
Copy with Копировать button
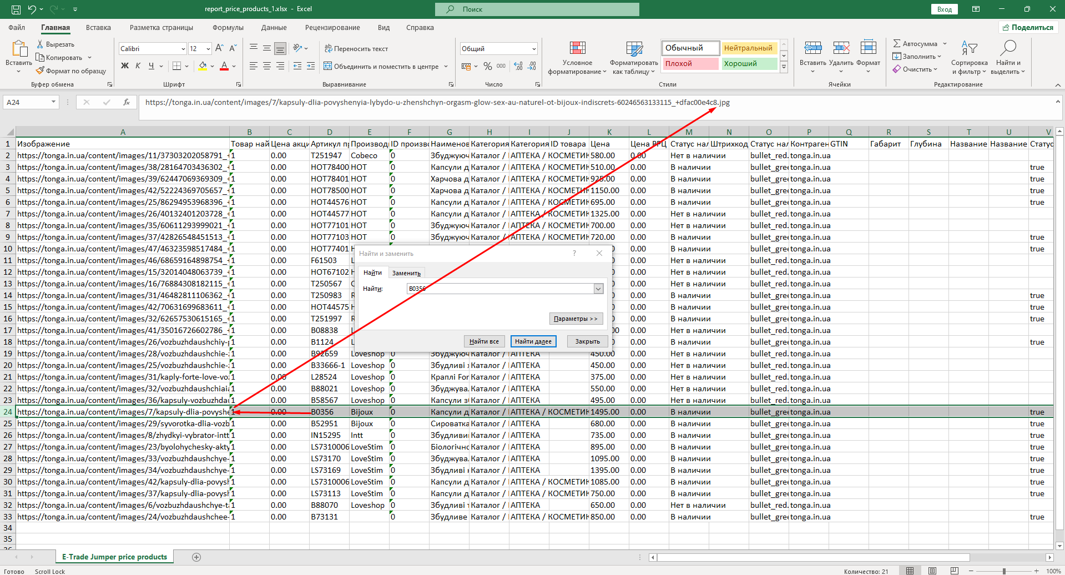(59, 58)
